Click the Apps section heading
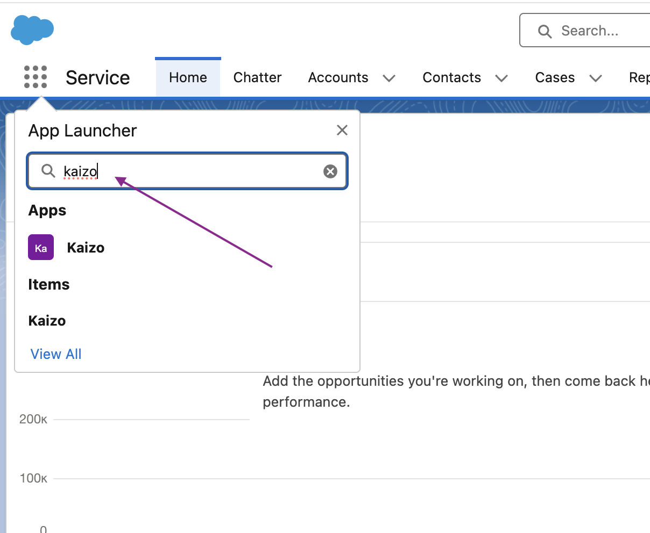This screenshot has width=650, height=533. (47, 211)
